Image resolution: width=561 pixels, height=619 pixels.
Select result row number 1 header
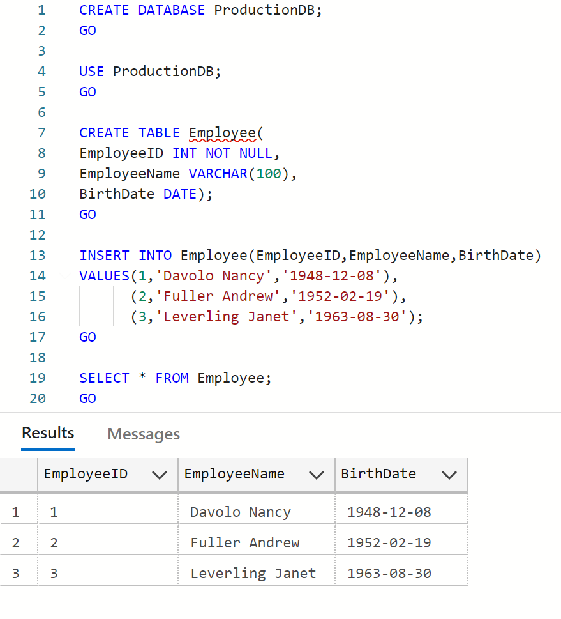16,512
